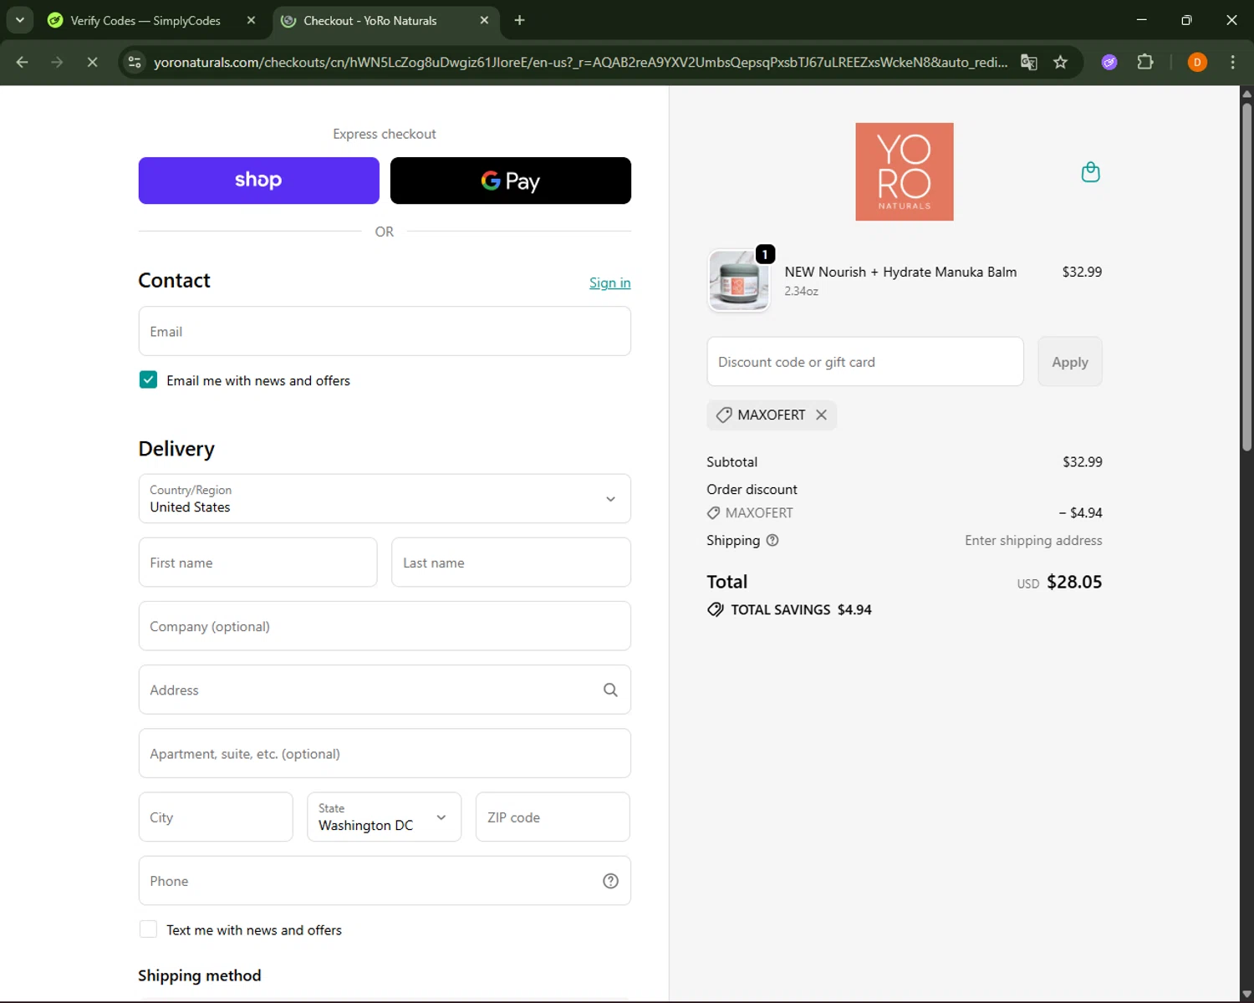Click the purple SimplyCodes extension icon
Viewport: 1254px width, 1003px height.
(1109, 62)
